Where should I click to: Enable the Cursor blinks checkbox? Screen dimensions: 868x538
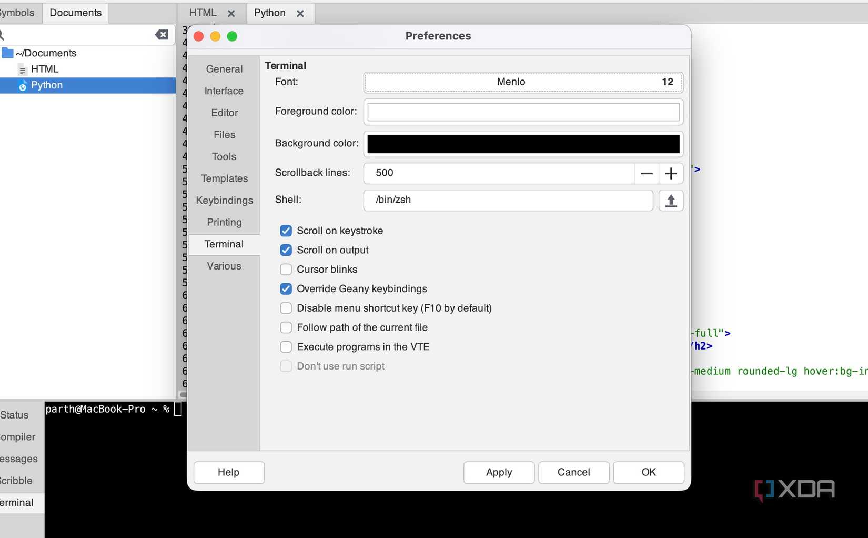[286, 269]
